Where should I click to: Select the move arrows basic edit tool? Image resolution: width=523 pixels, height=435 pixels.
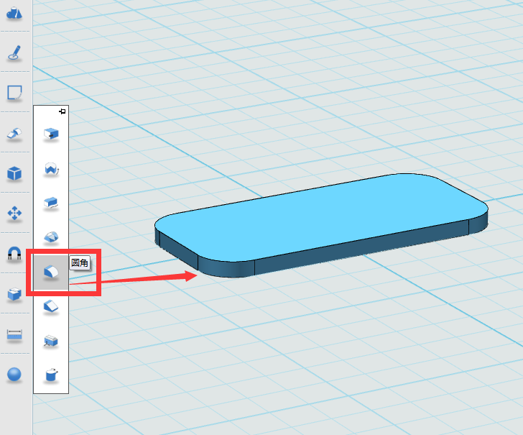click(14, 213)
